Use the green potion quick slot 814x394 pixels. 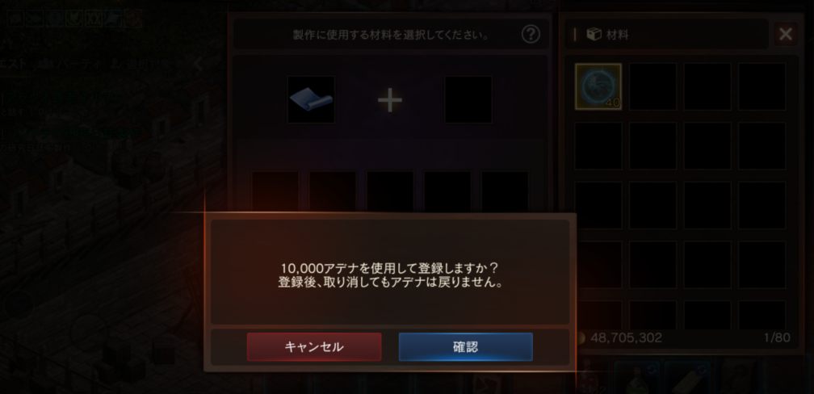click(637, 378)
